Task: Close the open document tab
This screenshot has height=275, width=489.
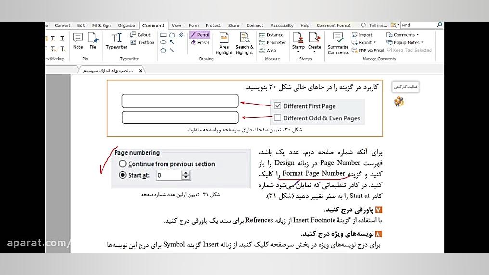Action: [141, 71]
